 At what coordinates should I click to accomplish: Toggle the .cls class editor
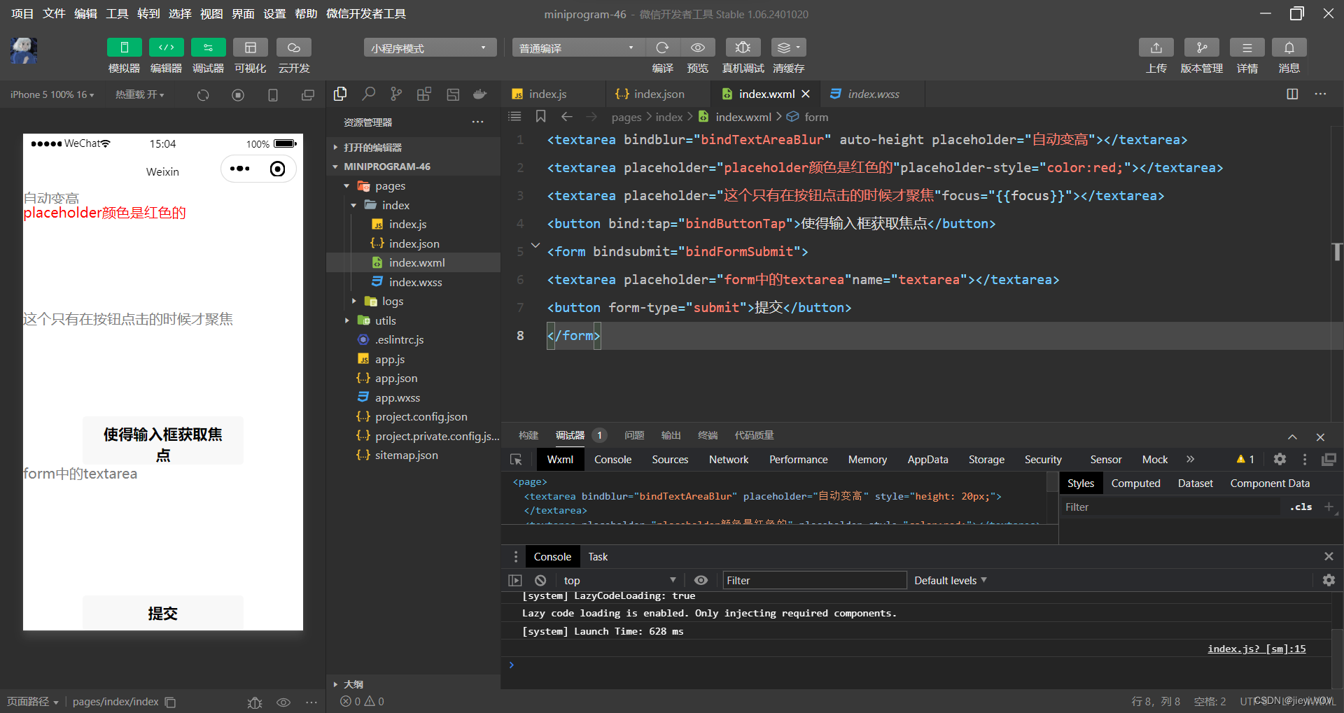[x=1301, y=507]
